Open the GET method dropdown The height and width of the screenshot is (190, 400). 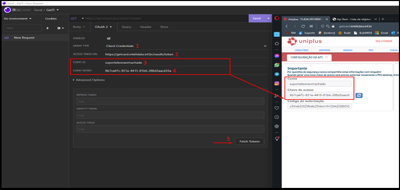(x=77, y=18)
